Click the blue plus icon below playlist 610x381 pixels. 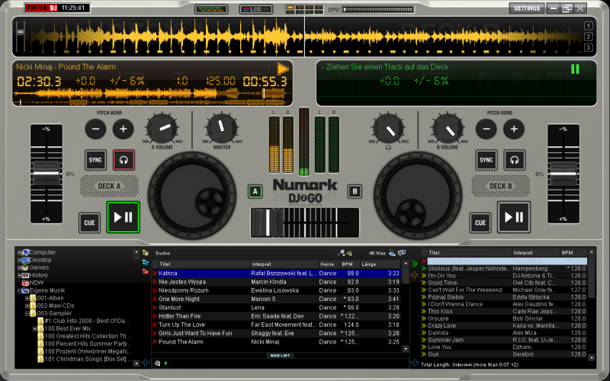(x=414, y=363)
